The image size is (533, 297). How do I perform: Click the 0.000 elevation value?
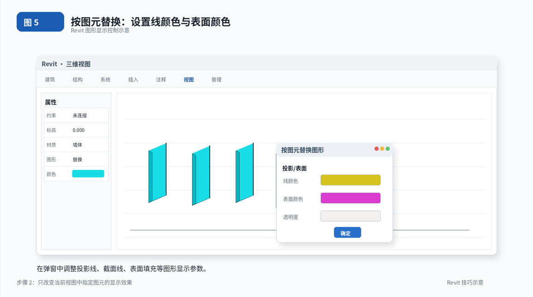click(x=79, y=130)
